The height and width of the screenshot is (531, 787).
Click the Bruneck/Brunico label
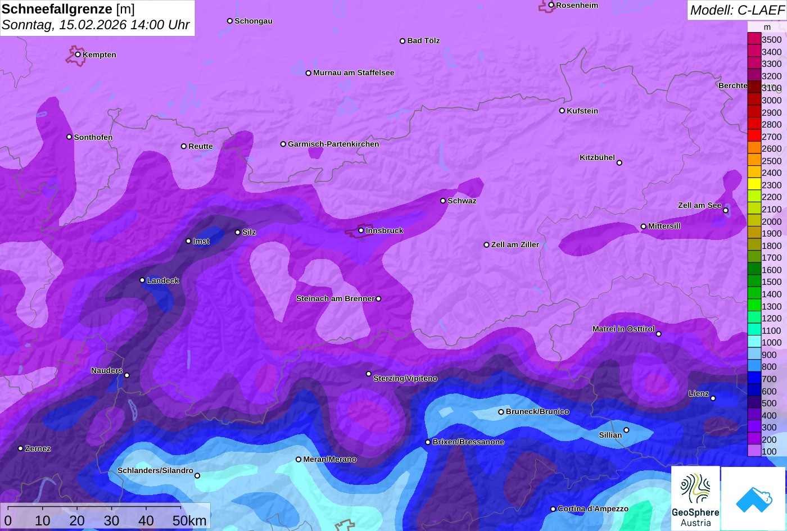(x=537, y=411)
